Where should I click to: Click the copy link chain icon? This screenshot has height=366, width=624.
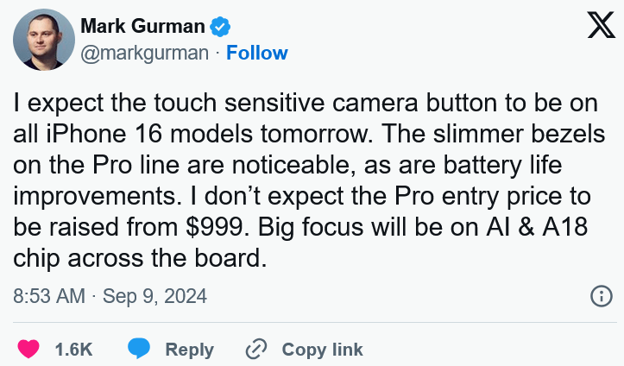coord(256,349)
